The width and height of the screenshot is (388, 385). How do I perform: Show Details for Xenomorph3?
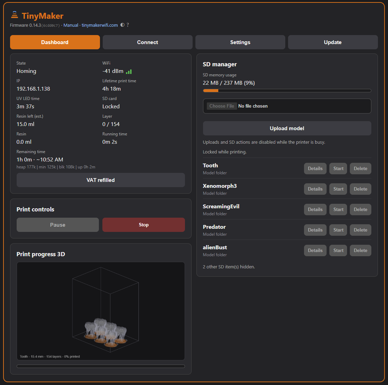[x=315, y=189]
